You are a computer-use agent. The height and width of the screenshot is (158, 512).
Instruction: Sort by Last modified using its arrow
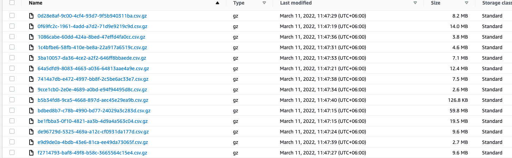[415, 3]
